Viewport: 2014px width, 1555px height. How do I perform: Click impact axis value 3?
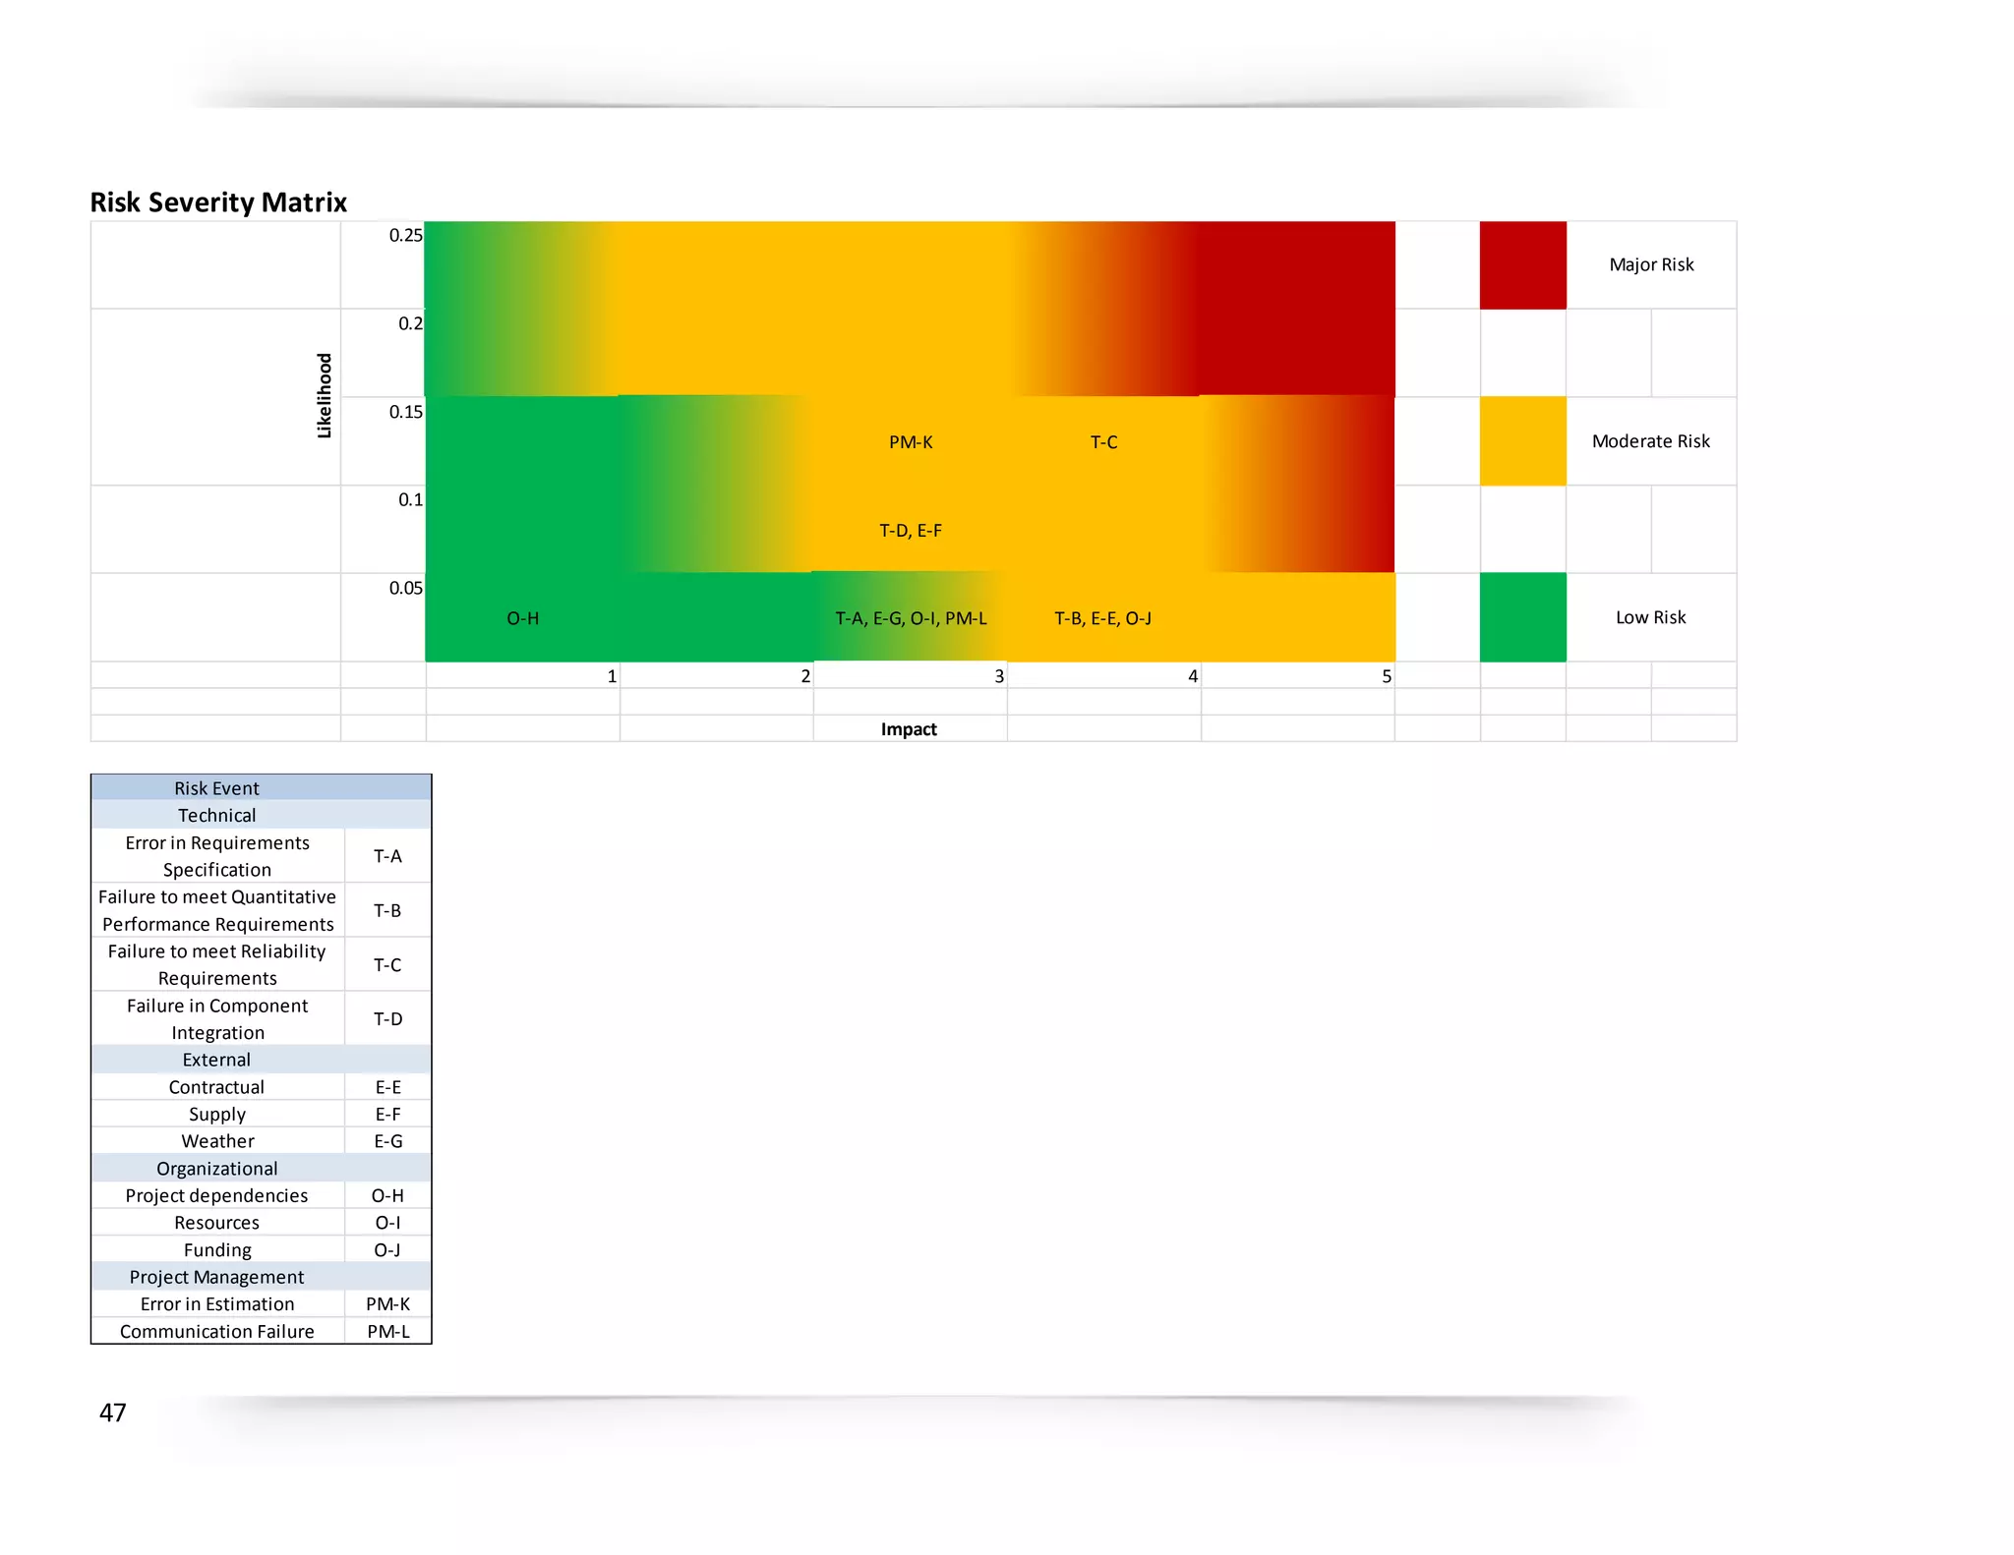coord(999,676)
